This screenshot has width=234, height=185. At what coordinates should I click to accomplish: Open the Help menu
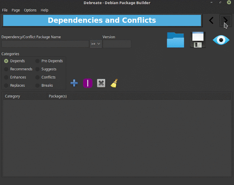(x=45, y=10)
